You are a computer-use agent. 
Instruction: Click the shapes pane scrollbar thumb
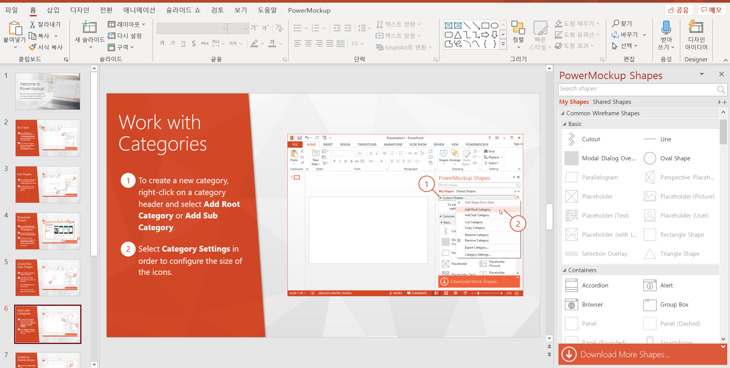tap(723, 132)
